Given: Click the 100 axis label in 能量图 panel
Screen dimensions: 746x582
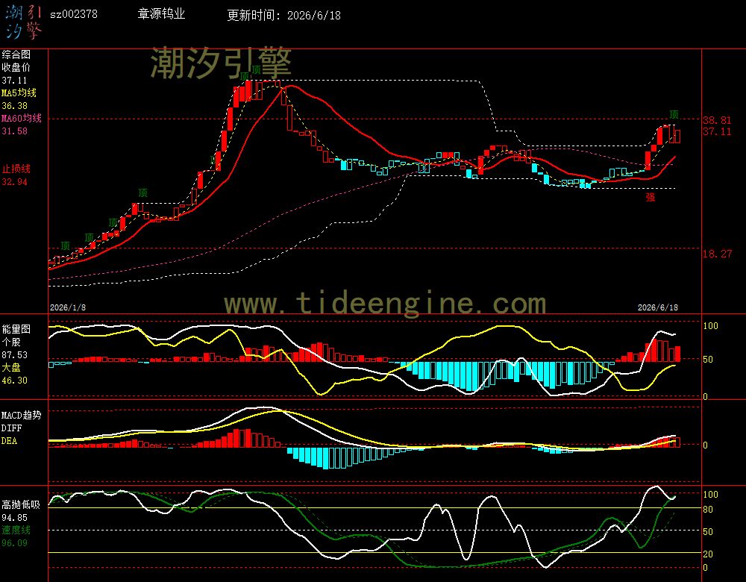Looking at the screenshot, I should (710, 326).
